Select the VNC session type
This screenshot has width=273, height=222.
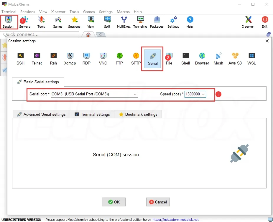103,59
